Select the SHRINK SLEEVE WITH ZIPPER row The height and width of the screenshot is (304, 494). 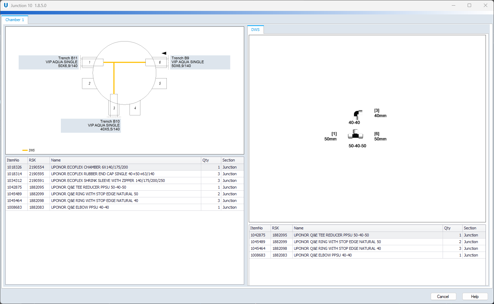point(125,180)
